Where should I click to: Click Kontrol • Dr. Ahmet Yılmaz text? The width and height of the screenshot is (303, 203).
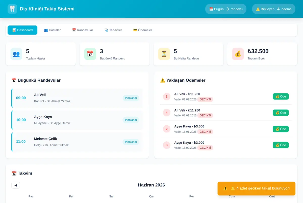click(x=52, y=101)
